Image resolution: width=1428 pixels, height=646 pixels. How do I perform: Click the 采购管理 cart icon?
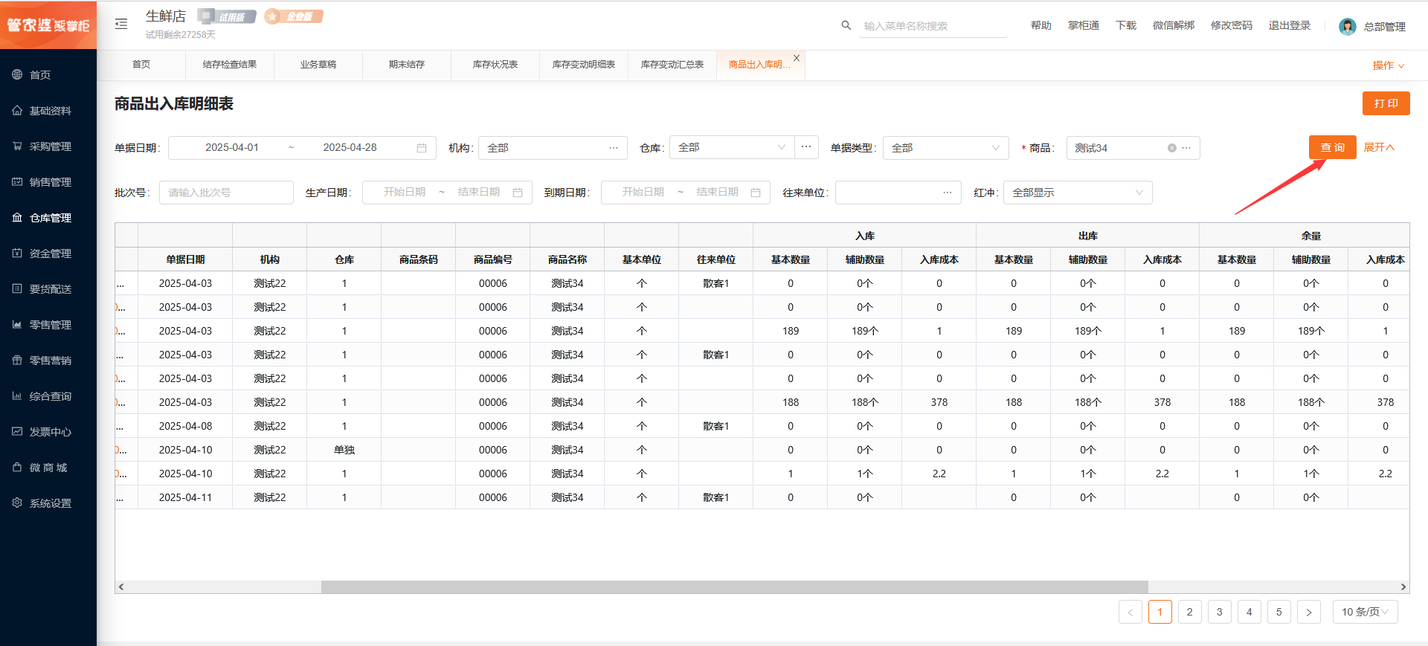click(x=17, y=146)
